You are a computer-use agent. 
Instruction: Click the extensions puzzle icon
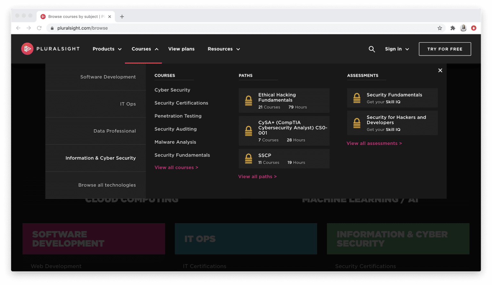(x=453, y=28)
